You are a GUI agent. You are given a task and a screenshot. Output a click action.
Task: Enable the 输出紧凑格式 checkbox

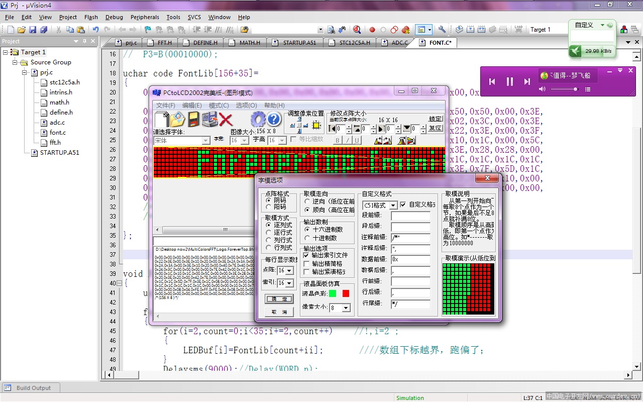306,272
